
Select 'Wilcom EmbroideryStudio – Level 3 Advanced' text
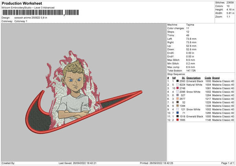pyautogui.click(x=28, y=8)
